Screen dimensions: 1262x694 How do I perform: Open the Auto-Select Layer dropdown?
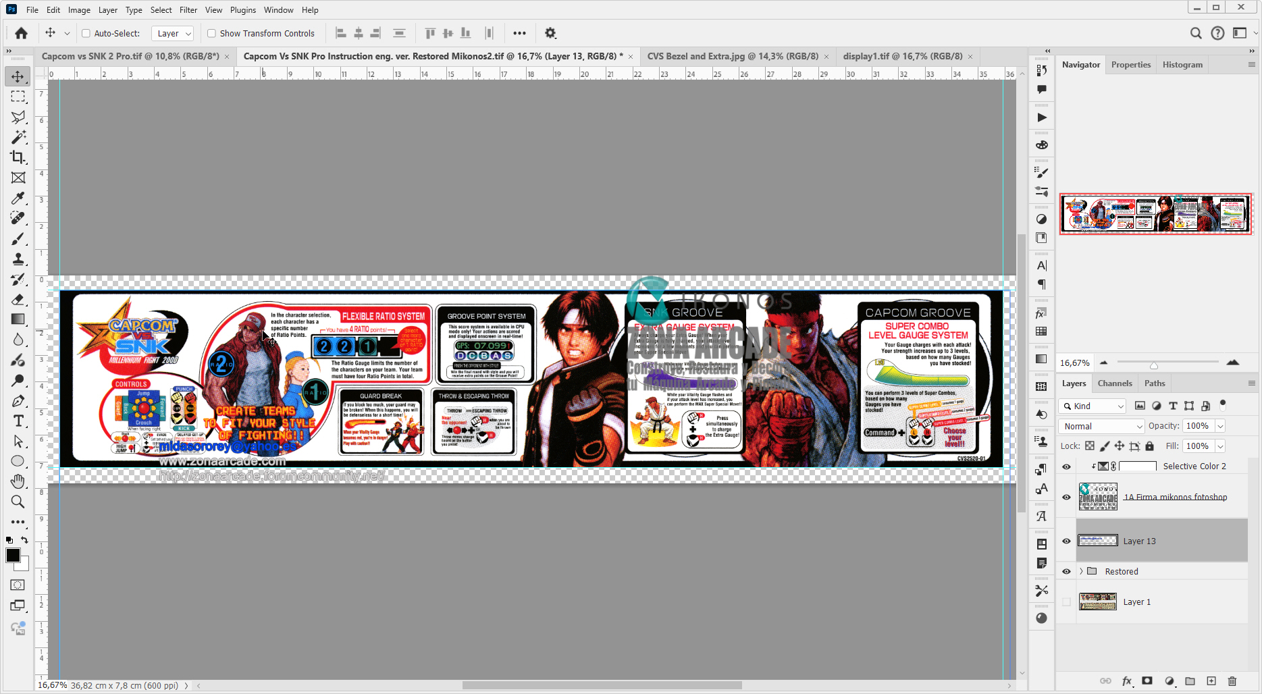(174, 33)
